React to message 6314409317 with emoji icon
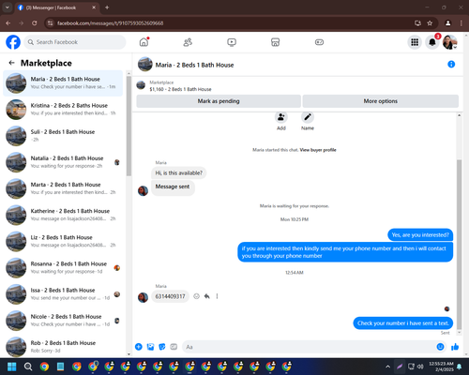The width and height of the screenshot is (469, 375). pos(196,296)
